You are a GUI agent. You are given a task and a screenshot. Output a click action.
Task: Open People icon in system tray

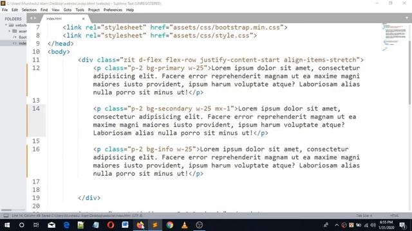coord(326,225)
